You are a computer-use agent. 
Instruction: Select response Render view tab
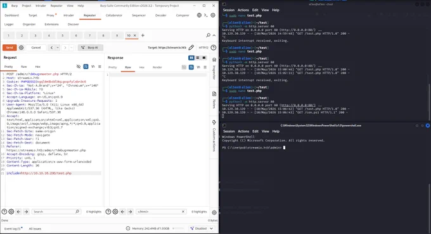(157, 67)
